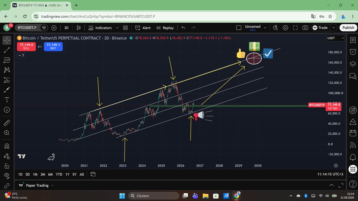Open the forecasting and measurement tools
Screen dimensions: 358x201
(x=7, y=80)
